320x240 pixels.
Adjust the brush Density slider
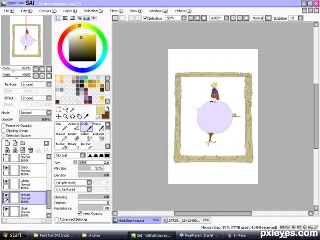click(x=94, y=175)
